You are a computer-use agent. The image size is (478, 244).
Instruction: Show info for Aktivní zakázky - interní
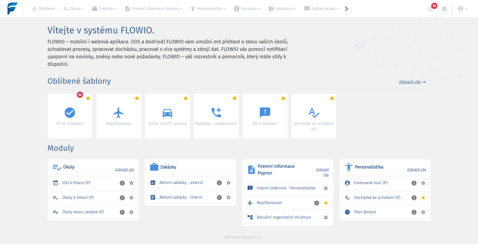pyautogui.click(x=219, y=197)
